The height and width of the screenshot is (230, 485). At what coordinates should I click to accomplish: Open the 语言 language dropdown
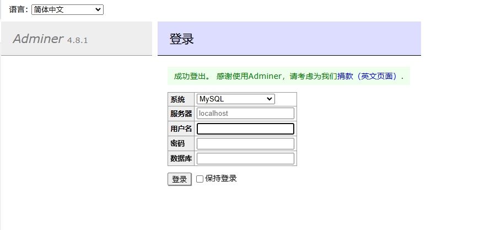[67, 9]
